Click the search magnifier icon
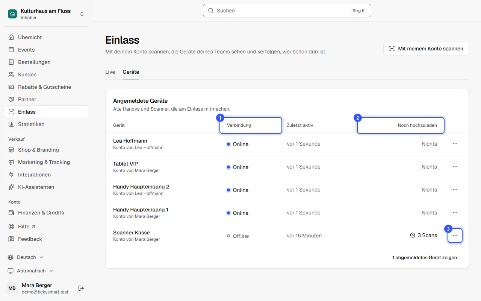The width and height of the screenshot is (481, 301). (211, 11)
